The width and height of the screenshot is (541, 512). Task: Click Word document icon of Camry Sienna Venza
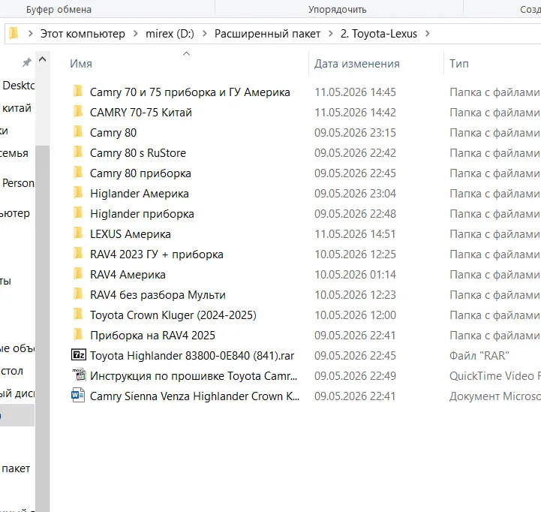78,396
